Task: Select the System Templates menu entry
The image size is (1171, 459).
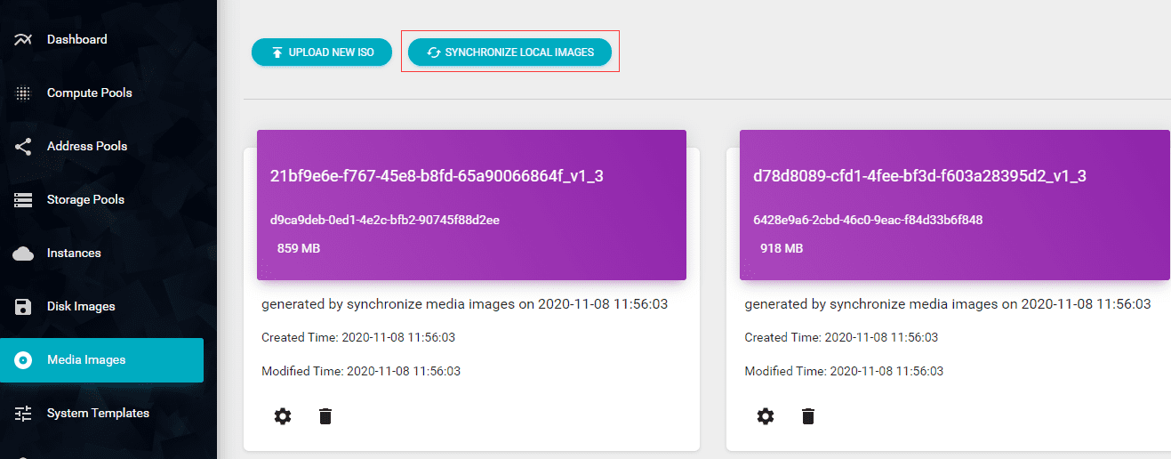Action: click(98, 414)
